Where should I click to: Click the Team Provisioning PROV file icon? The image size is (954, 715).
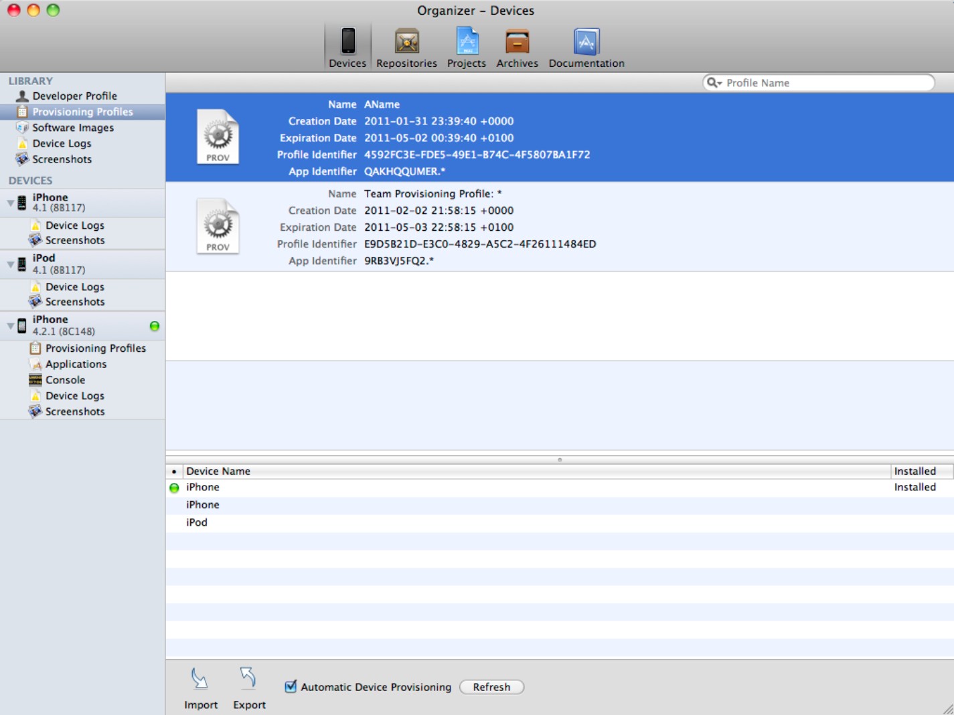click(218, 226)
